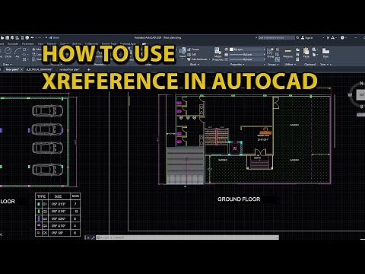The height and width of the screenshot is (274, 365).
Task: Switch to the floor plan drawing tab
Action: tap(11, 69)
